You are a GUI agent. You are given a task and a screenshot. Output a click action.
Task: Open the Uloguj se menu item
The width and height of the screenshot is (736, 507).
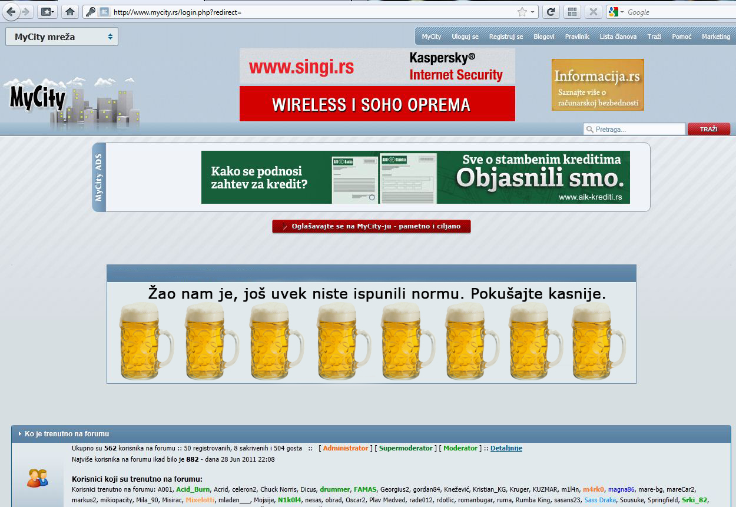(465, 37)
